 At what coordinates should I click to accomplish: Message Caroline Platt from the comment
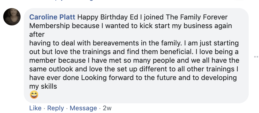[x=83, y=108]
